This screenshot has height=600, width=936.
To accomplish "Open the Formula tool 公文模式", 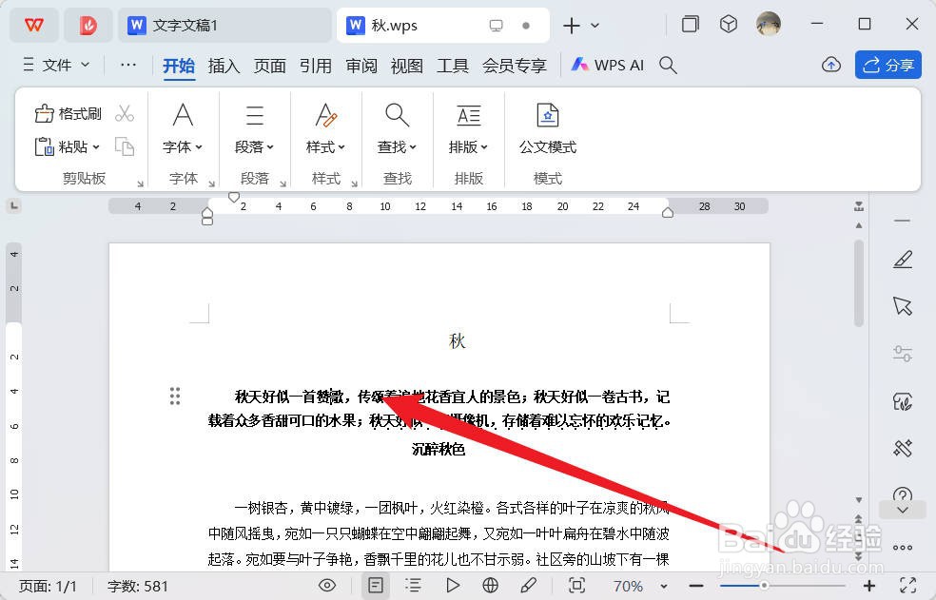I will coord(547,126).
